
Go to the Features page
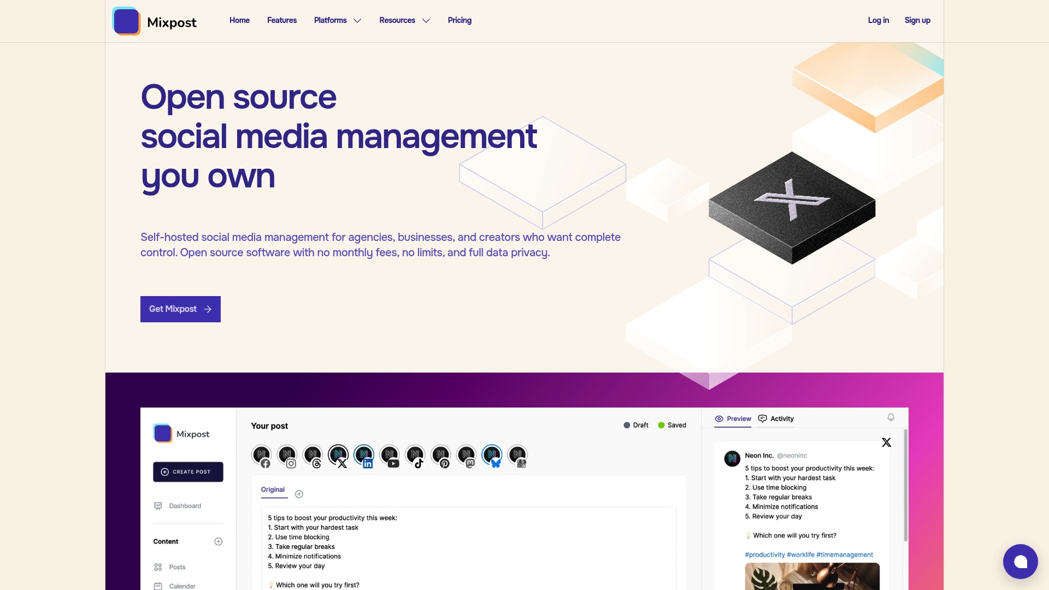[282, 20]
